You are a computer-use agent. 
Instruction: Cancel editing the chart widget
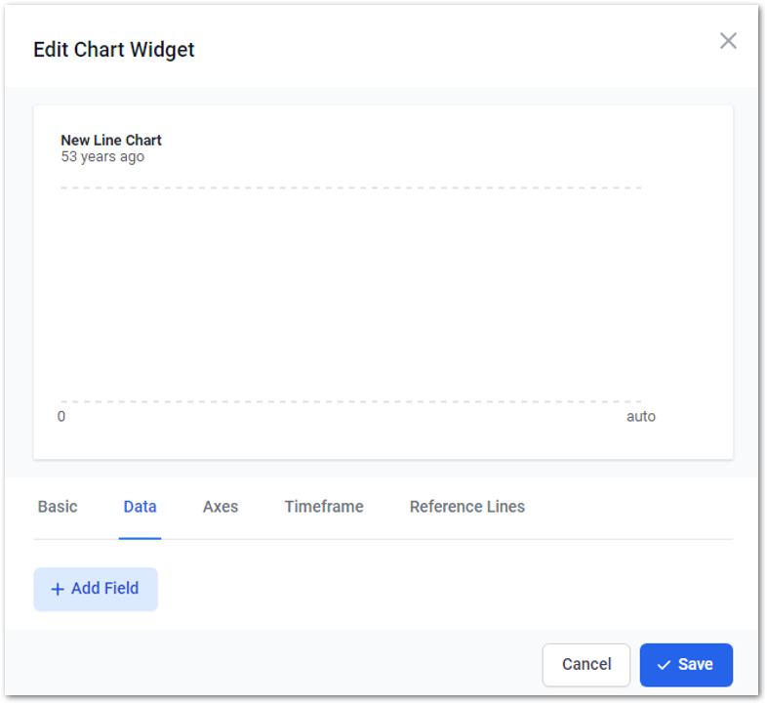586,665
